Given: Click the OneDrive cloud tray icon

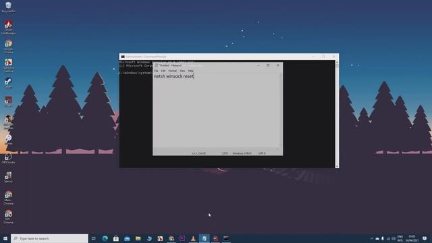Looking at the screenshot, I should pyautogui.click(x=377, y=238).
